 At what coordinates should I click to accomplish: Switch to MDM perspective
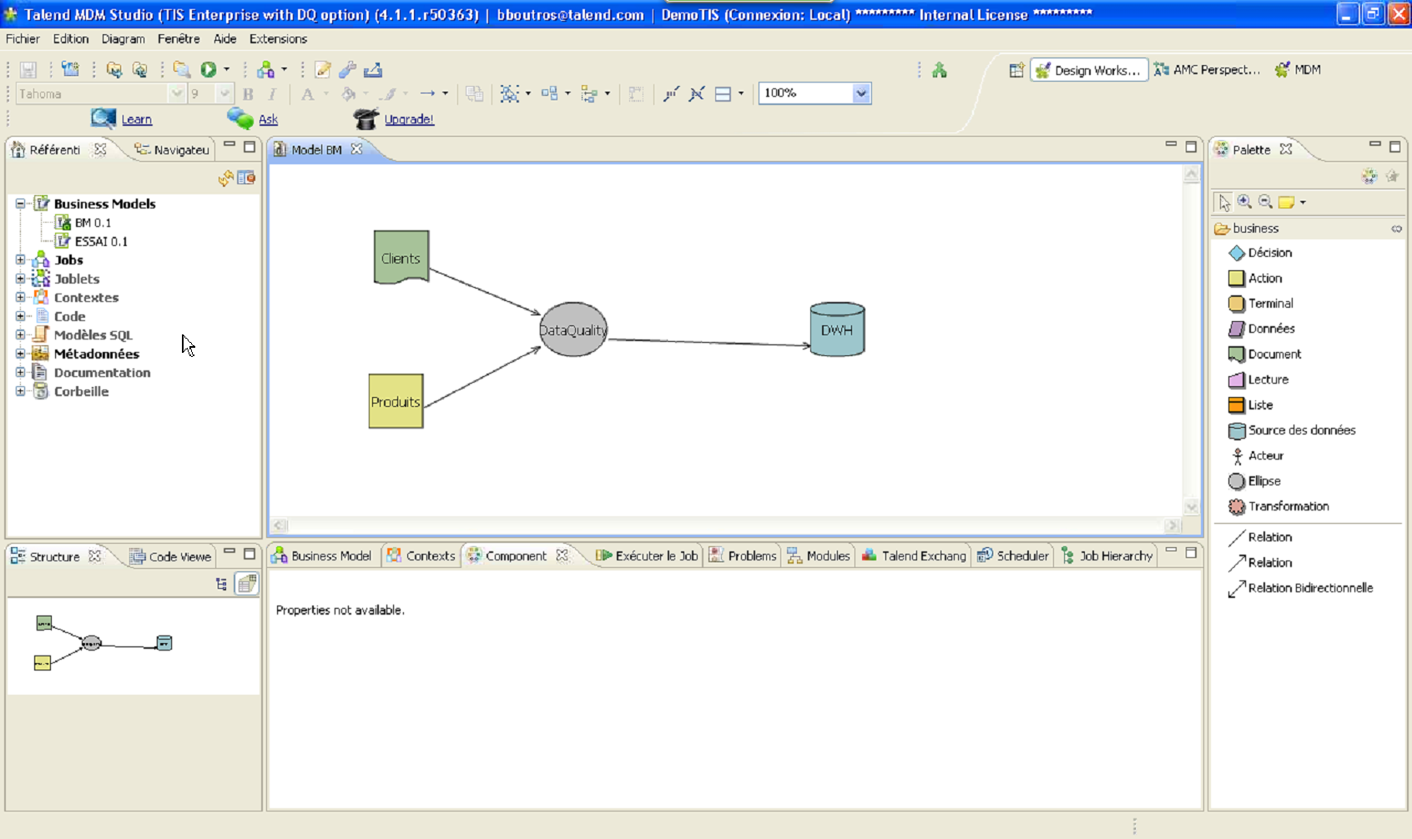point(1299,70)
